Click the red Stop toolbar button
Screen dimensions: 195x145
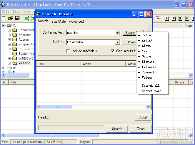point(174,18)
